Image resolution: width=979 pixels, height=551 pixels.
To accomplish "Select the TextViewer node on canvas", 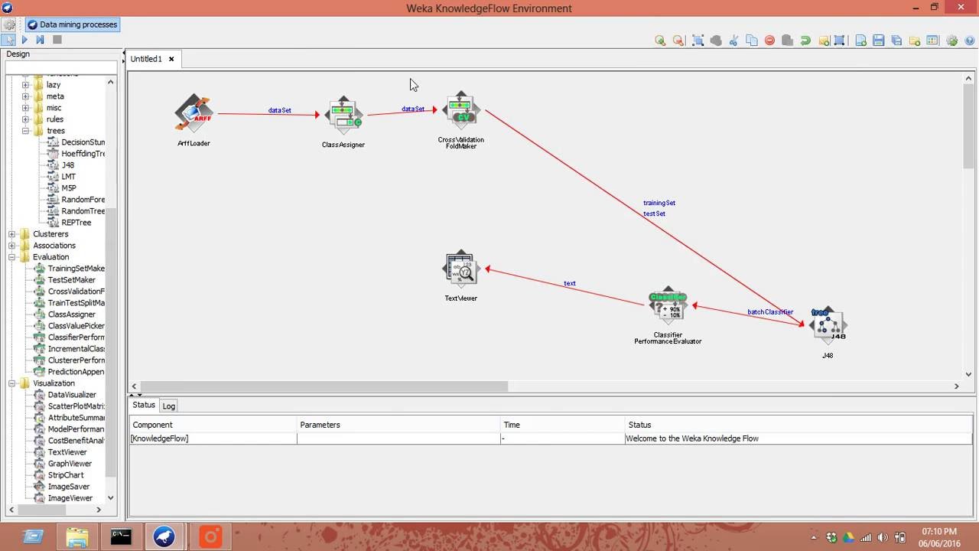I will 461,269.
